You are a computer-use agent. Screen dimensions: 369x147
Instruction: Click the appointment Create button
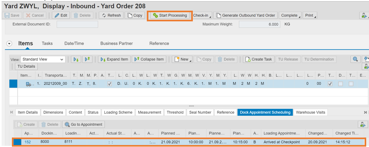pos(26,124)
